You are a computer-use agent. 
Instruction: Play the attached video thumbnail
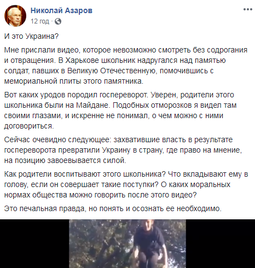tap(127, 243)
